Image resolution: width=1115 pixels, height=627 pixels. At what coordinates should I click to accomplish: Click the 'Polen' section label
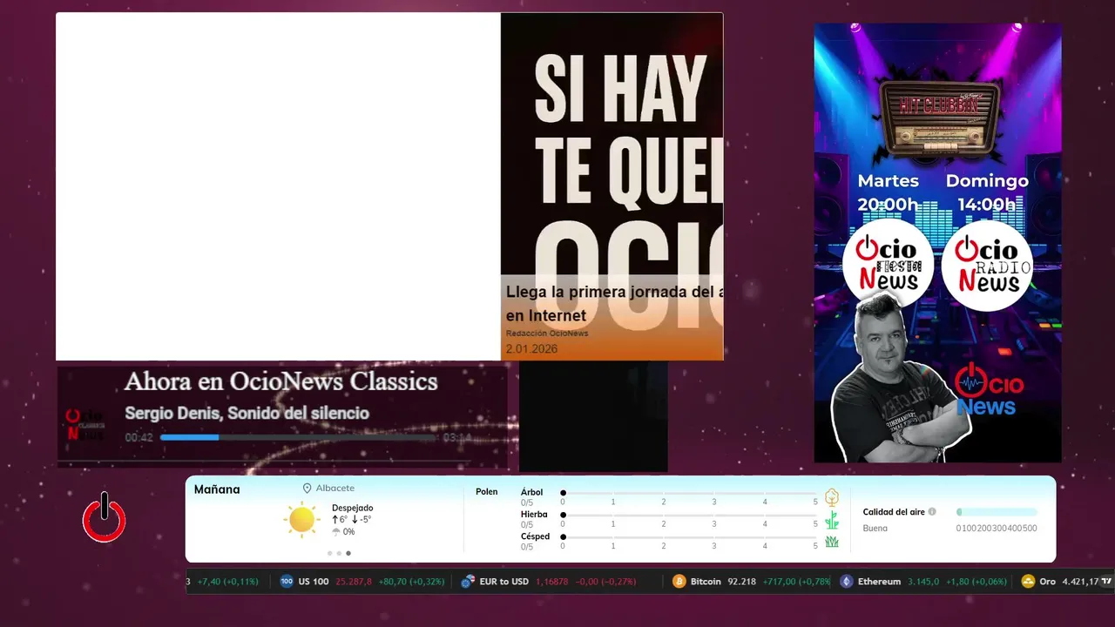(x=487, y=492)
